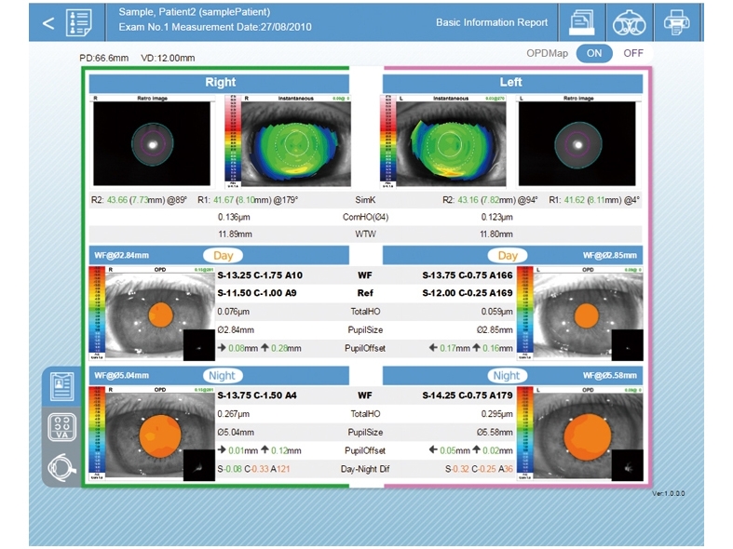Click WF value S-13.25 C-1.75 A10

tap(260, 275)
